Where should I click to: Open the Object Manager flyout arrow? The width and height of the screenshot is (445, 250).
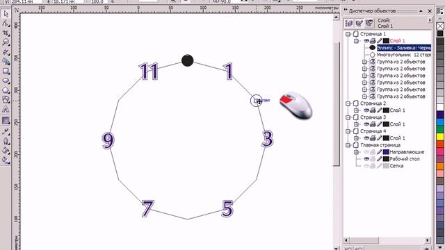coord(430,20)
